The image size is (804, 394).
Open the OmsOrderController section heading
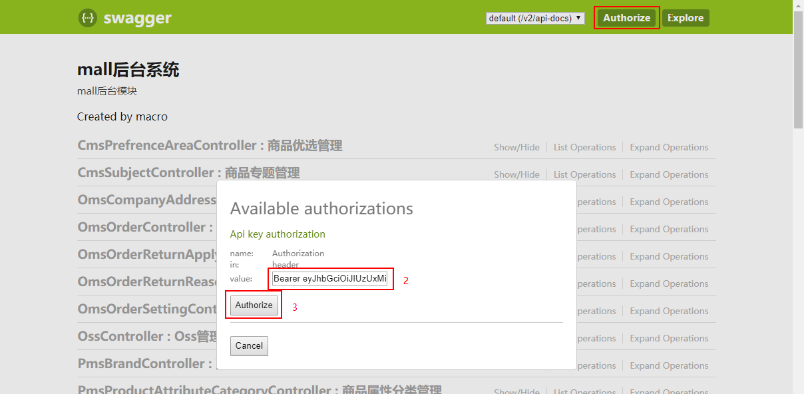pyautogui.click(x=145, y=228)
